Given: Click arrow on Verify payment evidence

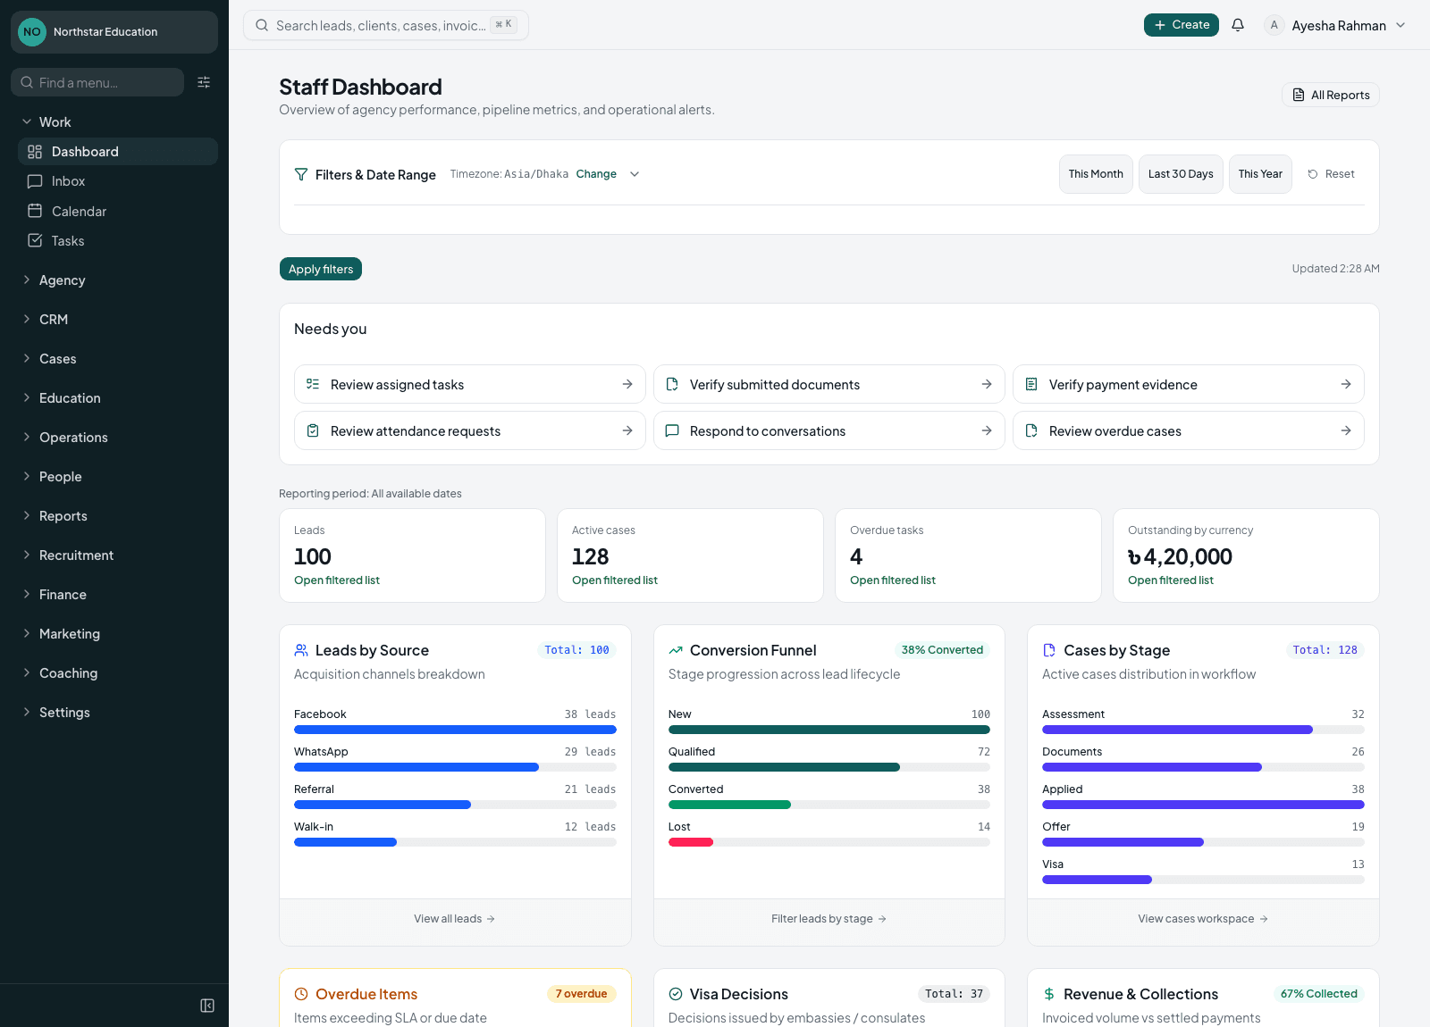Looking at the screenshot, I should tap(1346, 384).
